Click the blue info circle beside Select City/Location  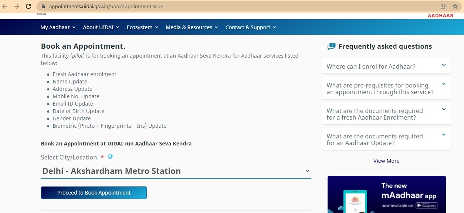click(x=110, y=157)
